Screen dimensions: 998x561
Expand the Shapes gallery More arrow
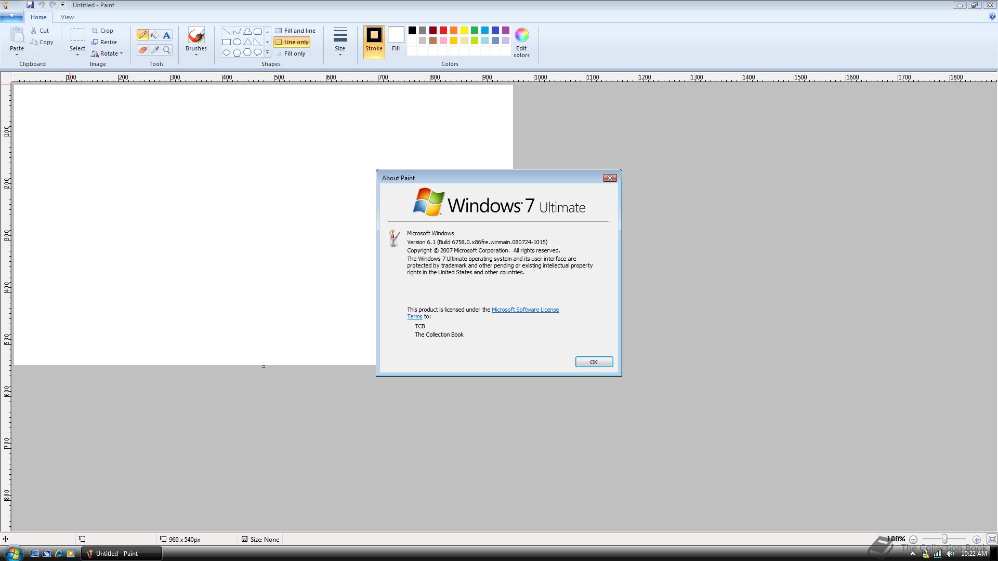click(x=267, y=52)
